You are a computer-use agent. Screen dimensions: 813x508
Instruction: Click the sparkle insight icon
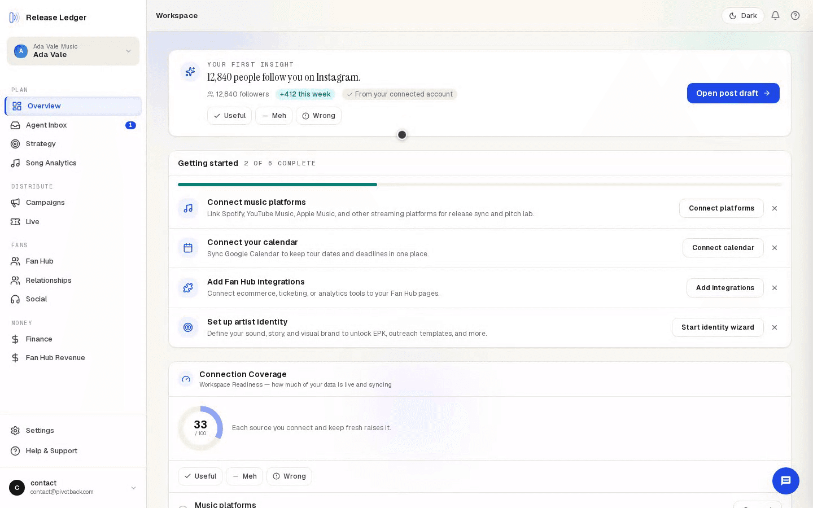[x=190, y=72]
